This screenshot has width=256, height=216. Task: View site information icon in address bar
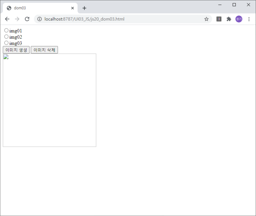tap(39, 19)
